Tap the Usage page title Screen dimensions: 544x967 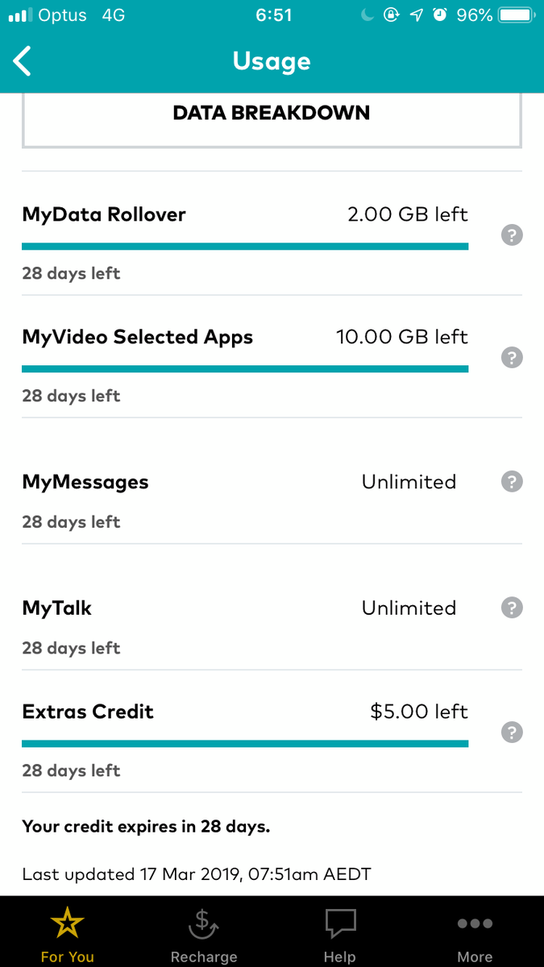(272, 61)
